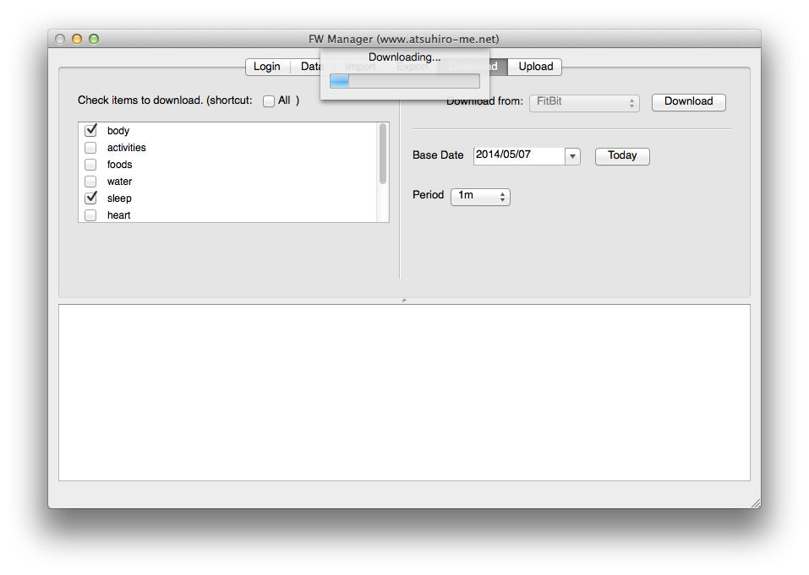Click the Base Date field 2014/05/07
This screenshot has height=575, width=809.
[x=519, y=155]
